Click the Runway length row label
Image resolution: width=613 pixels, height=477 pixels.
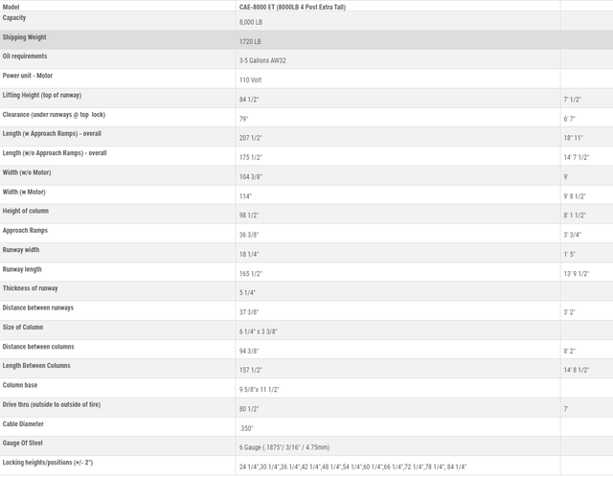(22, 269)
